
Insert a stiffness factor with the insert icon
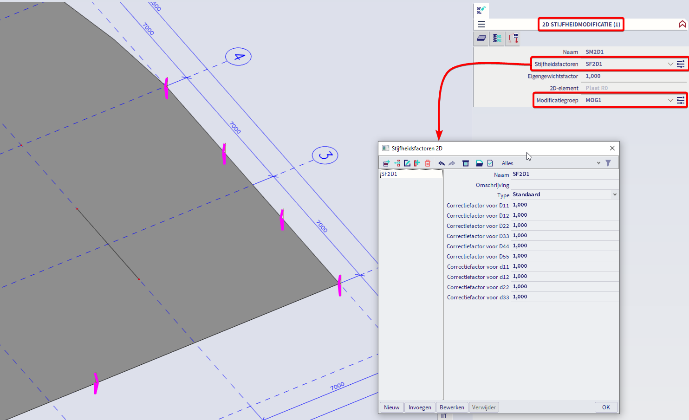396,163
